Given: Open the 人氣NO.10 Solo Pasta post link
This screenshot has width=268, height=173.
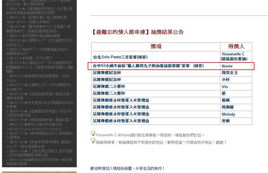Looking at the screenshot, I should pyautogui.click(x=38, y=78).
